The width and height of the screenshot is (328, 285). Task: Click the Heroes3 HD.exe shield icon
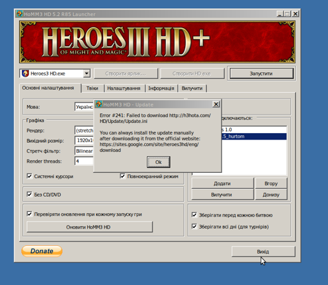tap(25, 74)
